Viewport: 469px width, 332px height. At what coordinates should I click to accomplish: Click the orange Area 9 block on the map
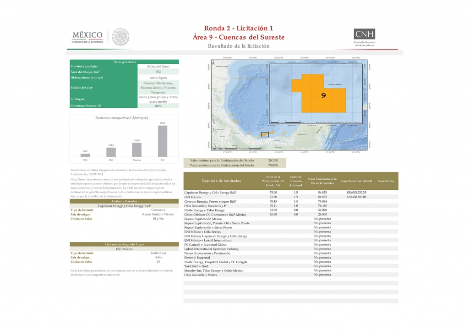pyautogui.click(x=319, y=94)
